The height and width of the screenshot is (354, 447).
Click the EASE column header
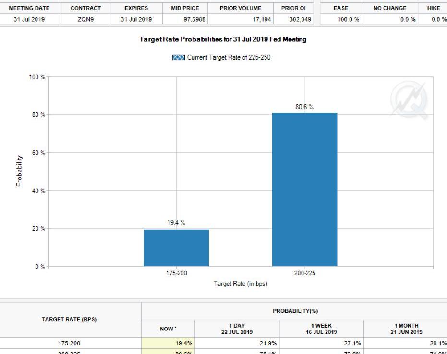(342, 8)
